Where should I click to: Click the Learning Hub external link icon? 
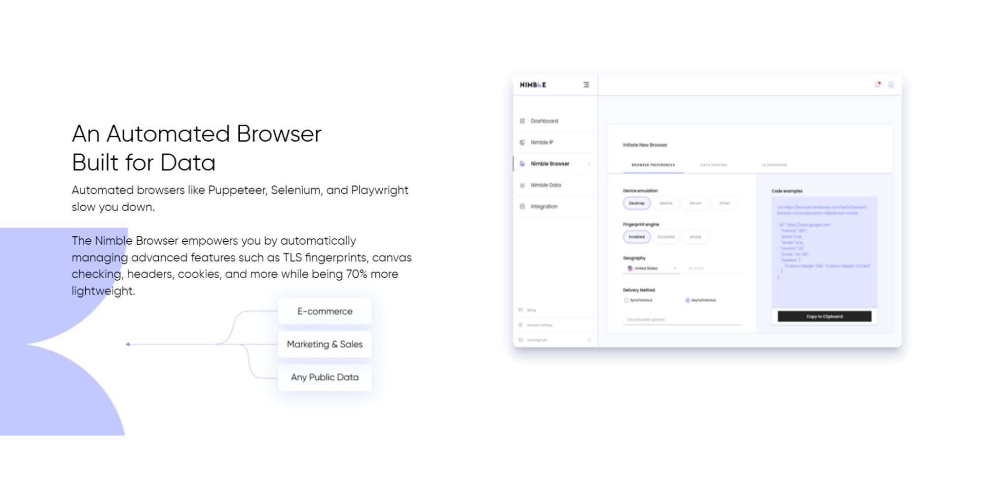pyautogui.click(x=589, y=340)
